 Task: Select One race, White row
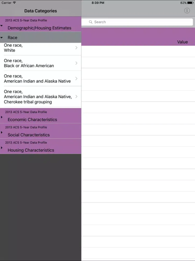coord(36,48)
